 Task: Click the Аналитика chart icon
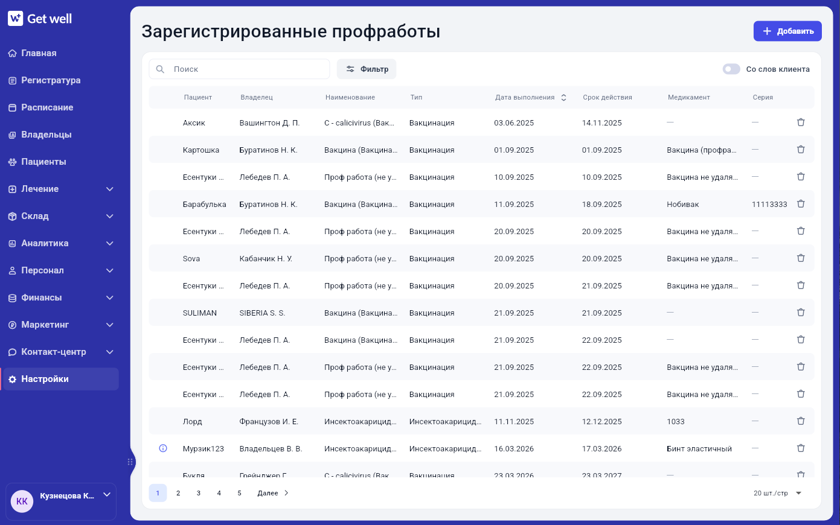pyautogui.click(x=12, y=243)
